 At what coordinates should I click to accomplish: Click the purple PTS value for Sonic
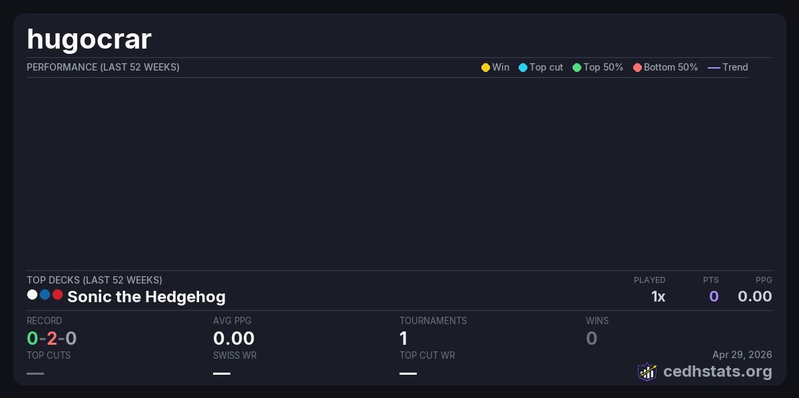click(713, 297)
